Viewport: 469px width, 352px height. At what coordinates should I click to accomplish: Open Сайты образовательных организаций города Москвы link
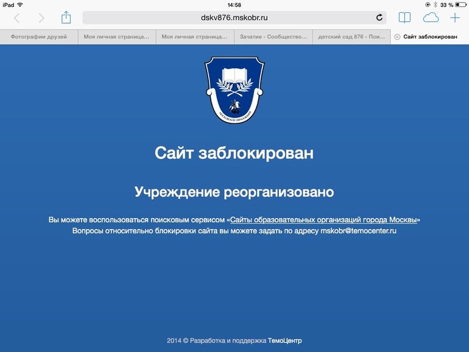click(324, 219)
